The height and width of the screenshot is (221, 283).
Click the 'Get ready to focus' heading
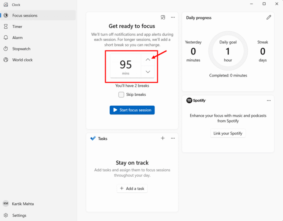coord(132,26)
